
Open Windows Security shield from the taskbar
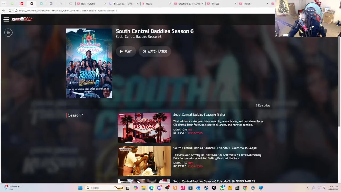pos(261,188)
